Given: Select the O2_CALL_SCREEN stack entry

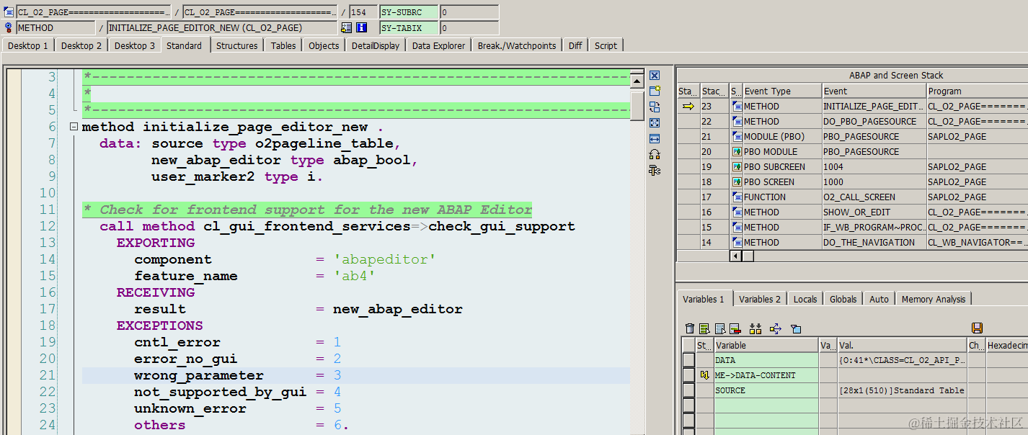Looking at the screenshot, I should [x=874, y=197].
